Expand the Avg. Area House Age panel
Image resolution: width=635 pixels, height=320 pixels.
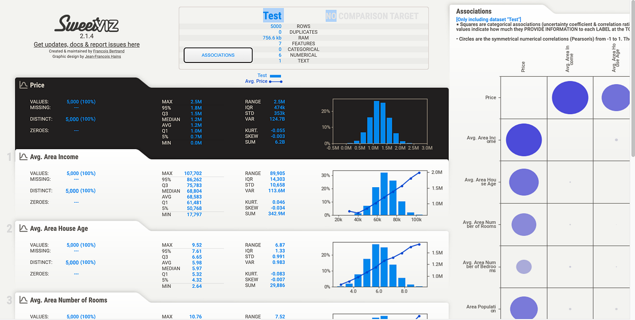[x=58, y=228]
